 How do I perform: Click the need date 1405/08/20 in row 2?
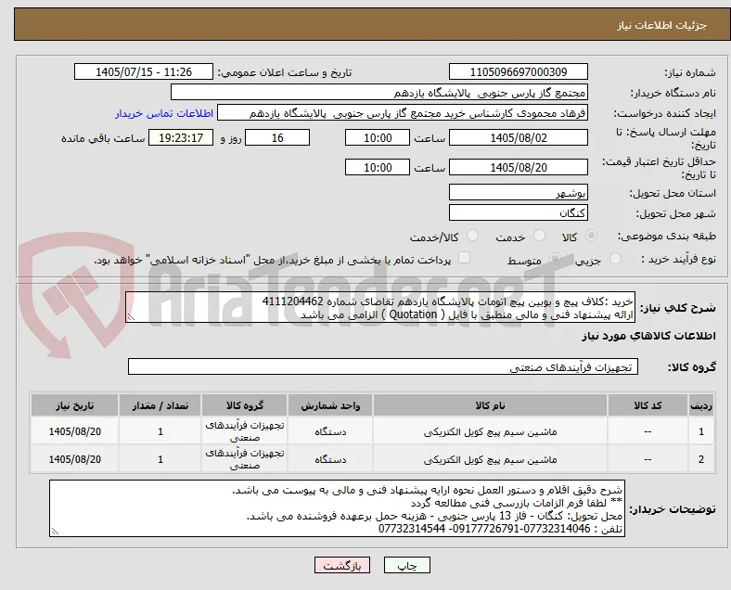tap(74, 459)
